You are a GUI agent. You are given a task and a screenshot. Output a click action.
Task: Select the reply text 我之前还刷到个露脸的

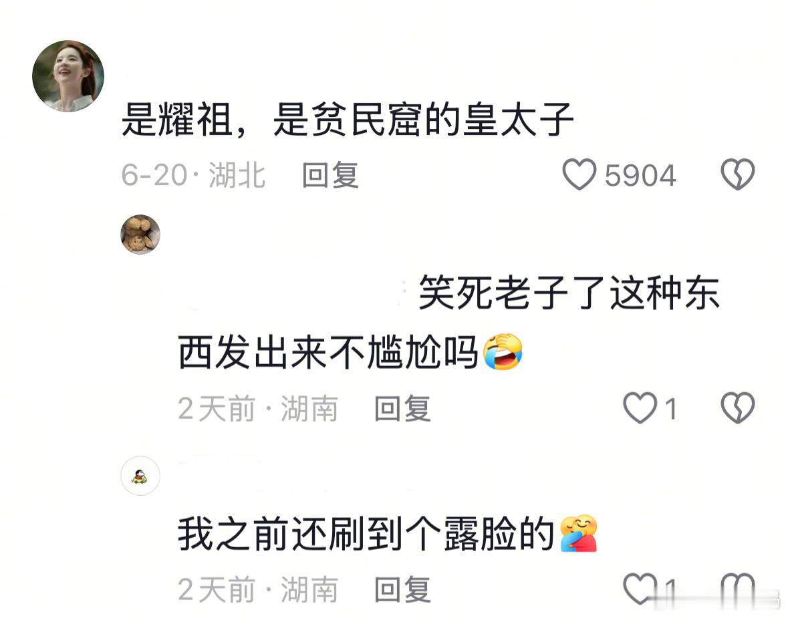[366, 534]
